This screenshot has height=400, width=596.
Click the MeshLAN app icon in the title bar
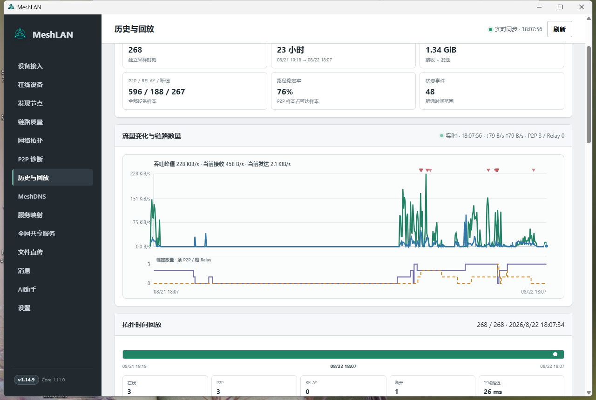(x=12, y=7)
